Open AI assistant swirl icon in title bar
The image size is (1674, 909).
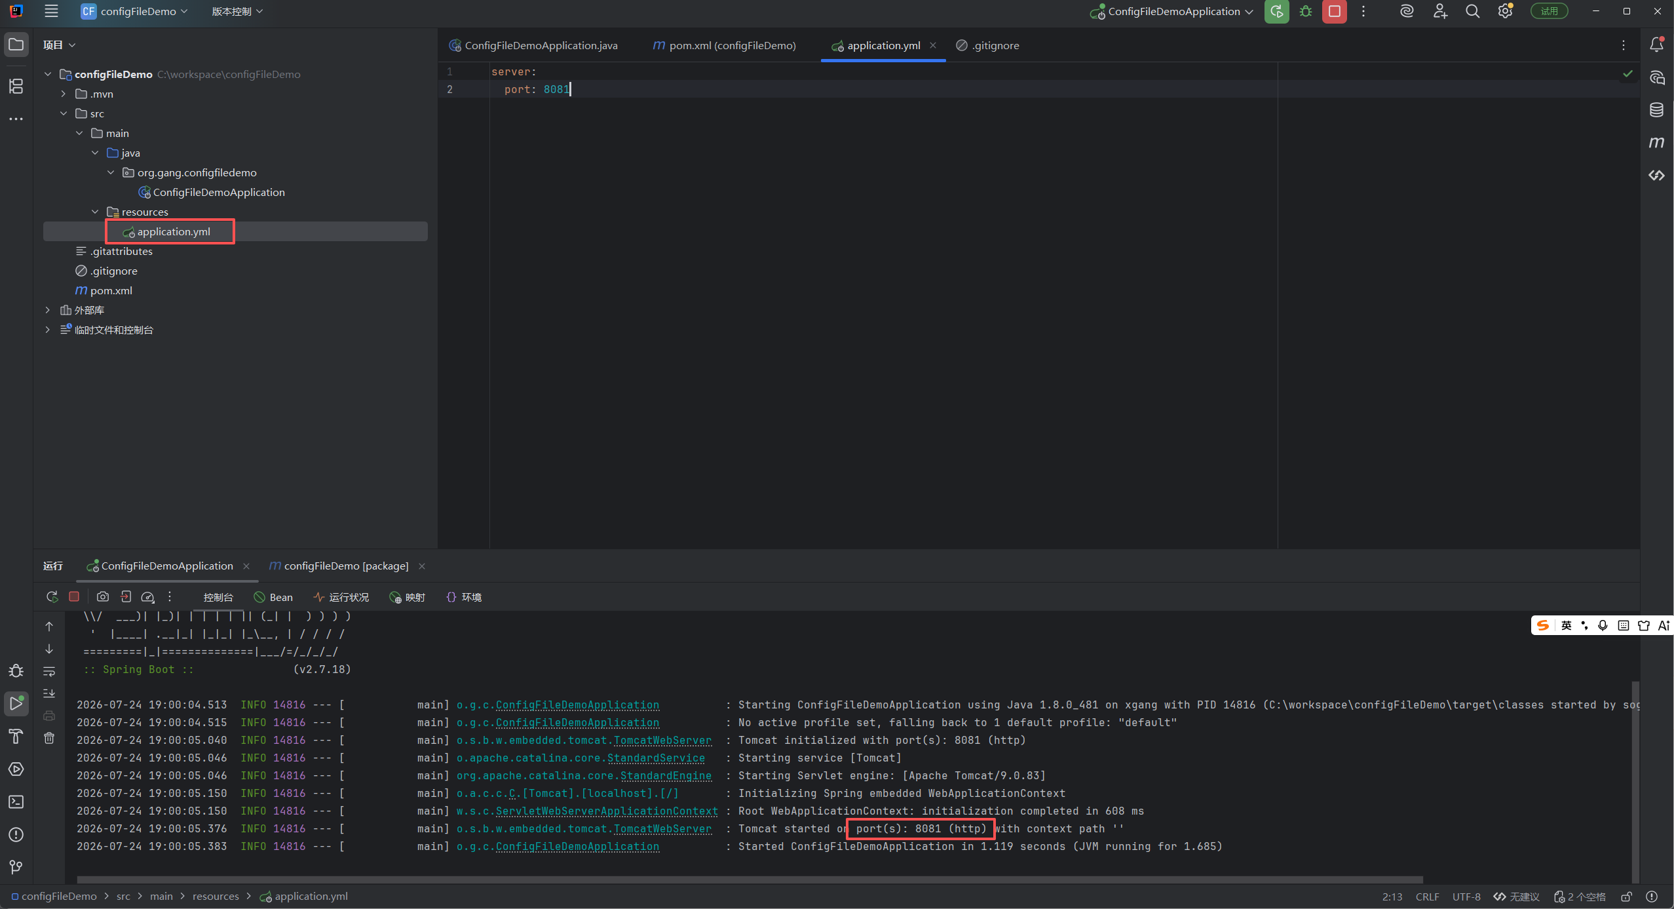tap(1406, 11)
